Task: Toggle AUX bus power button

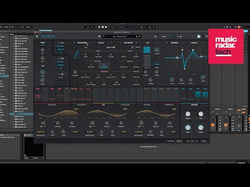Action: (59, 74)
